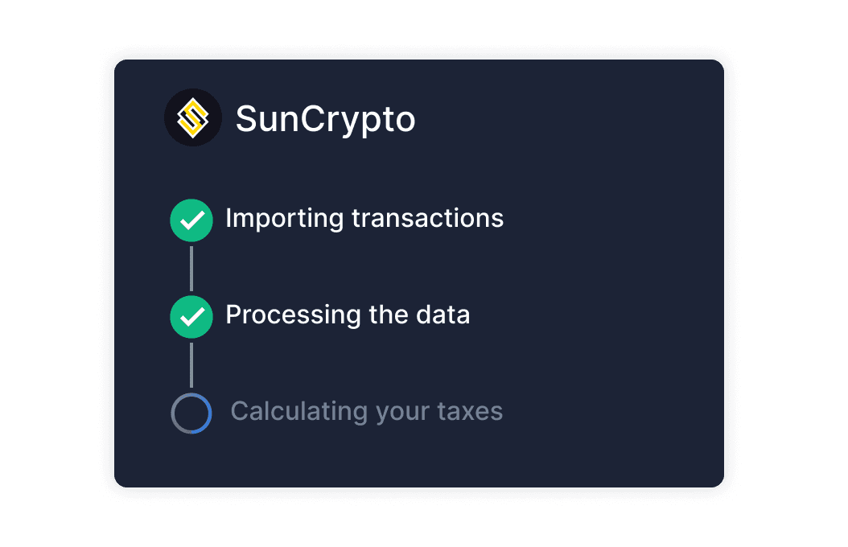
Task: Open the Processing the data step label
Action: [348, 315]
